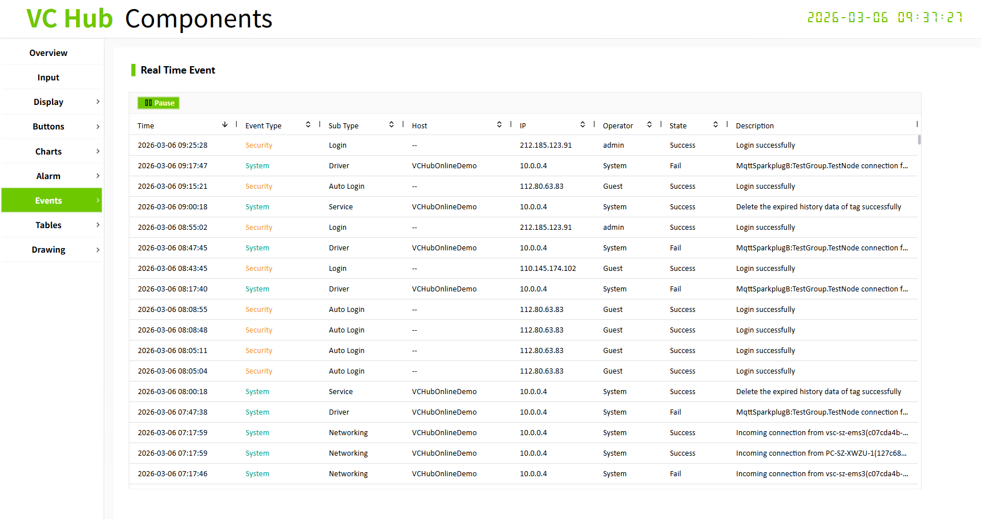
Task: Click the Sub Type sort icon
Action: 391,125
